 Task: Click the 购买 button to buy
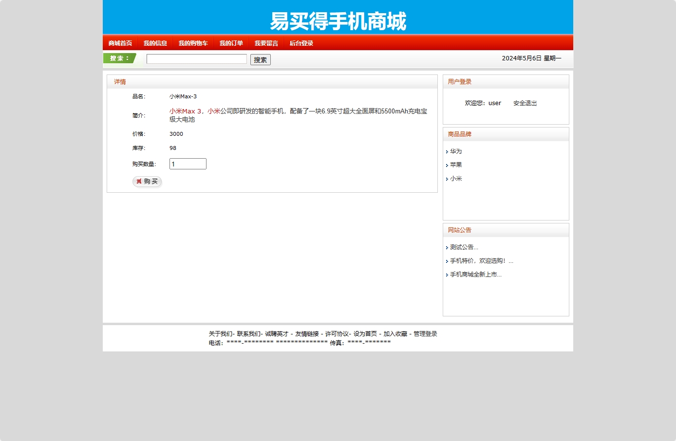point(147,182)
